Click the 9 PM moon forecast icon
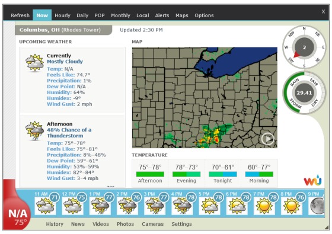This screenshot has width=332, height=234. tap(317, 206)
